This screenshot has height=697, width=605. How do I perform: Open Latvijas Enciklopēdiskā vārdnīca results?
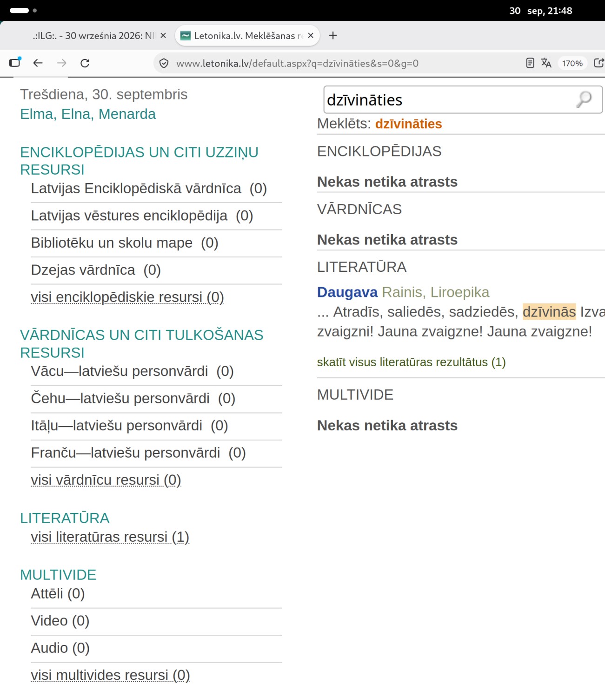149,189
